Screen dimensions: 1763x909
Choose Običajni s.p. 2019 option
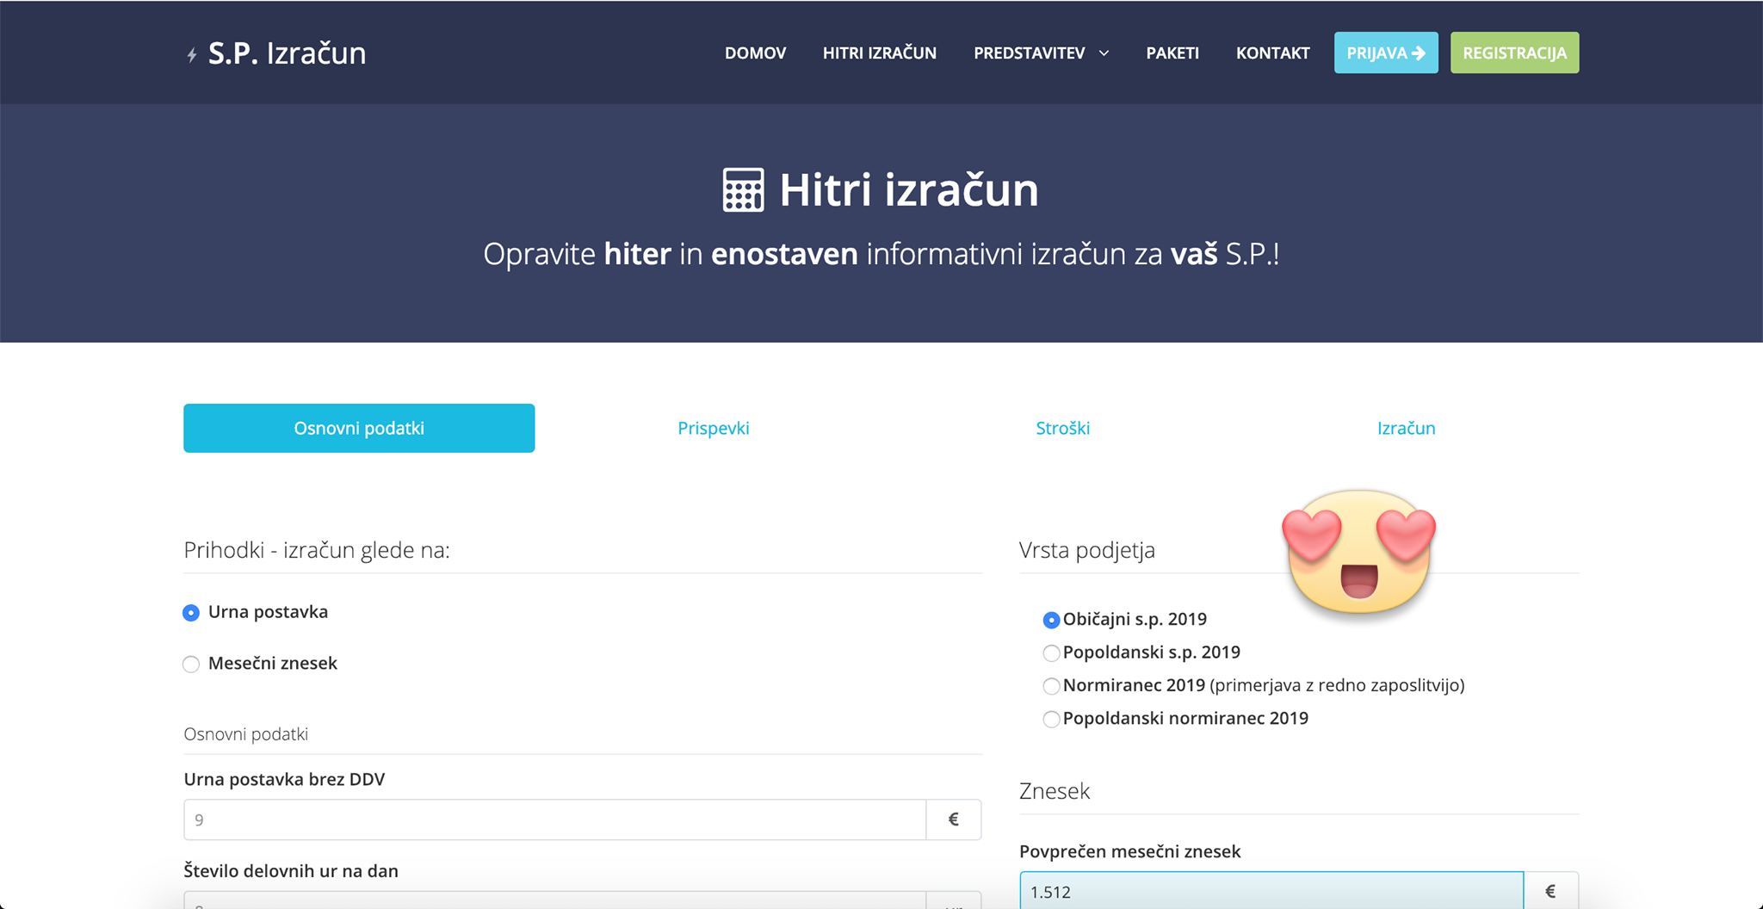point(1051,620)
